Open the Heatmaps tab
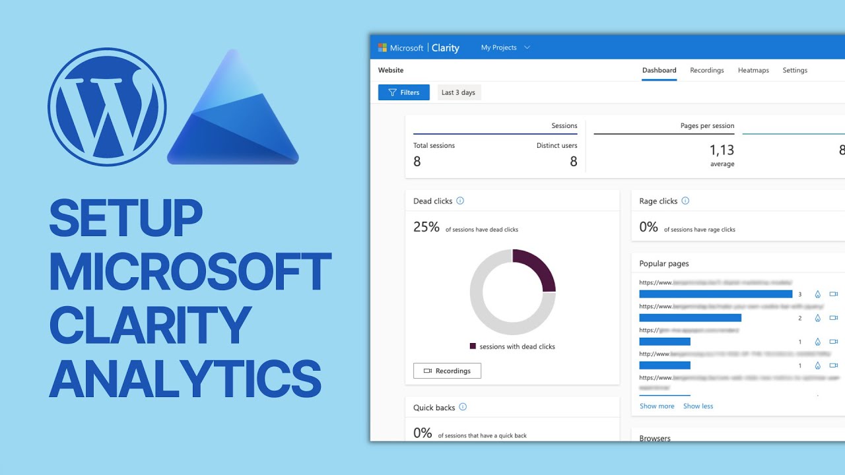 [753, 70]
